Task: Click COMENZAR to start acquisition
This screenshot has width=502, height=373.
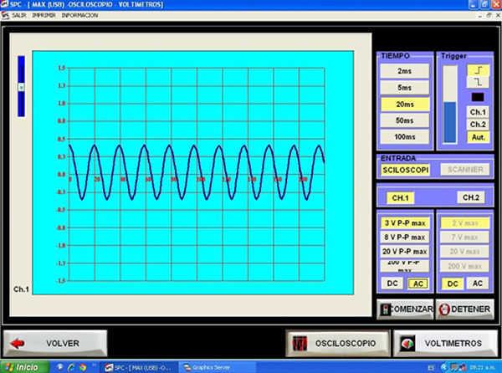Action: pos(406,309)
